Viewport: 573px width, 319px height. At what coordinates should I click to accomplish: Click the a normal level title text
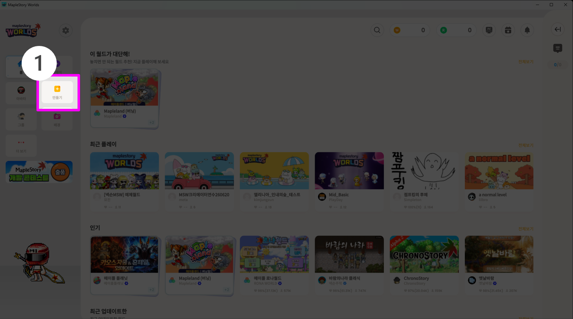coord(493,195)
